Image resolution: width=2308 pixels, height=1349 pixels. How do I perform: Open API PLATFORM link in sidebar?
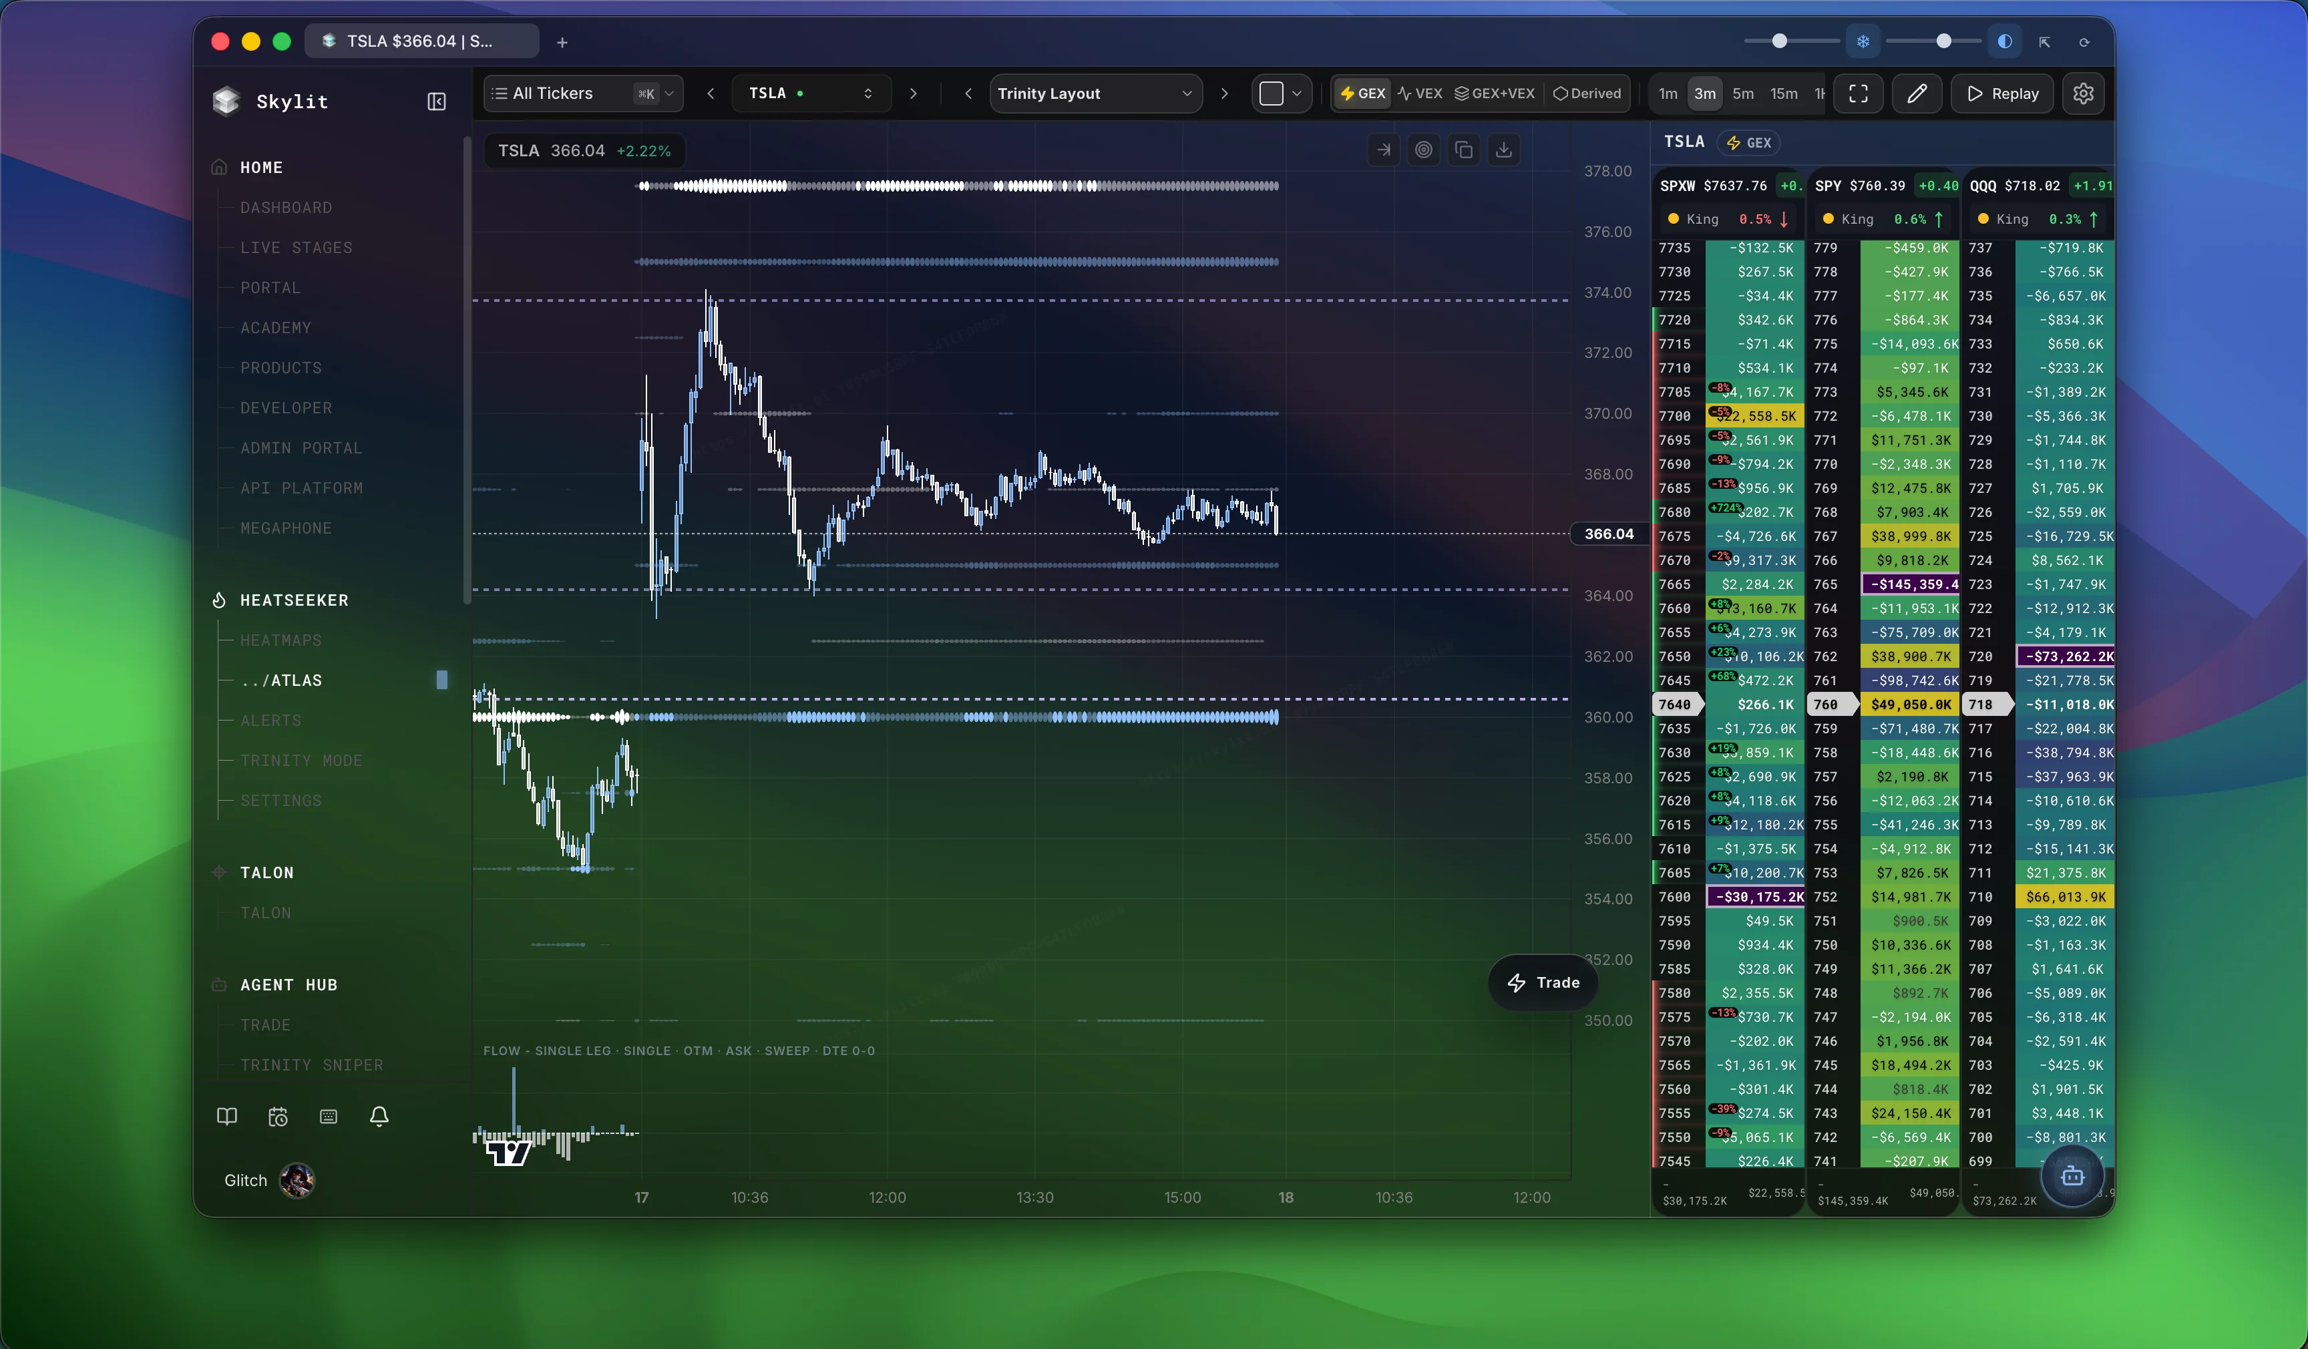pos(301,488)
